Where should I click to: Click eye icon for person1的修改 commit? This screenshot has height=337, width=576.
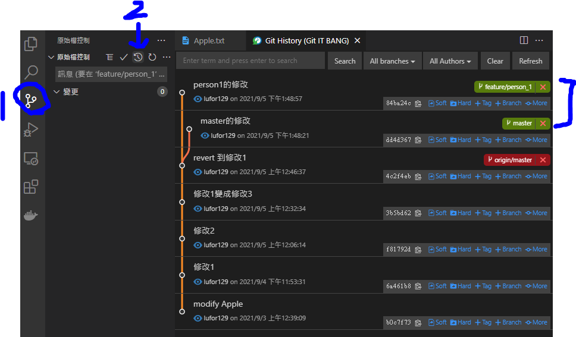point(198,99)
